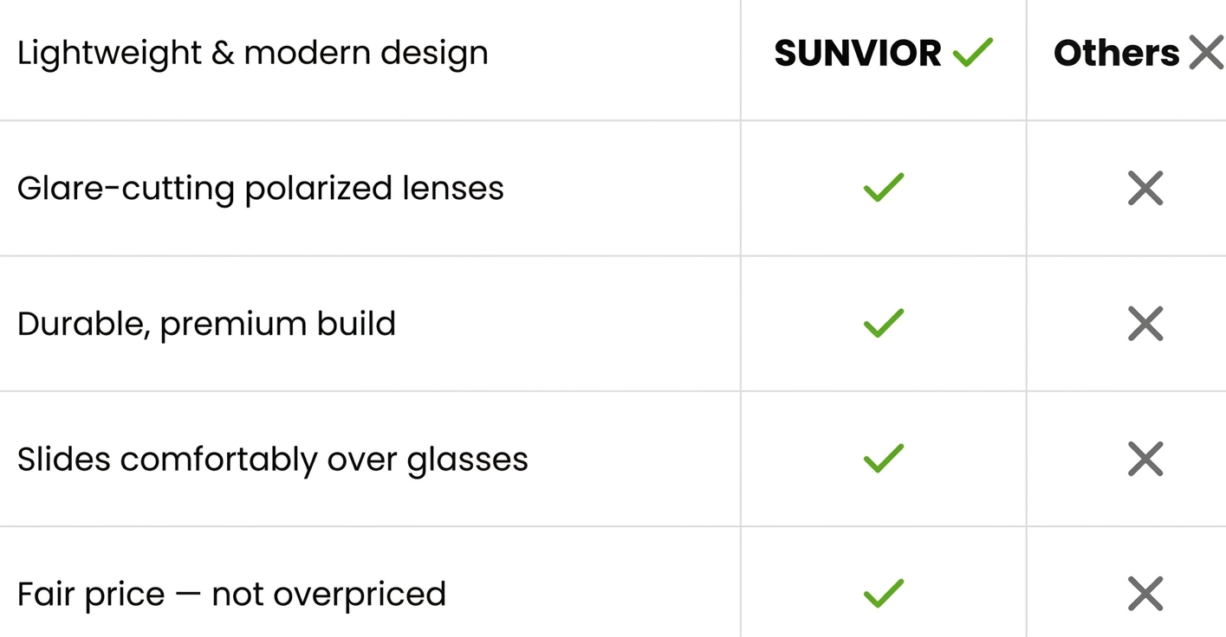Image resolution: width=1226 pixels, height=637 pixels.
Task: Click gray X for Slides comfortably over glasses
Action: tap(1145, 459)
